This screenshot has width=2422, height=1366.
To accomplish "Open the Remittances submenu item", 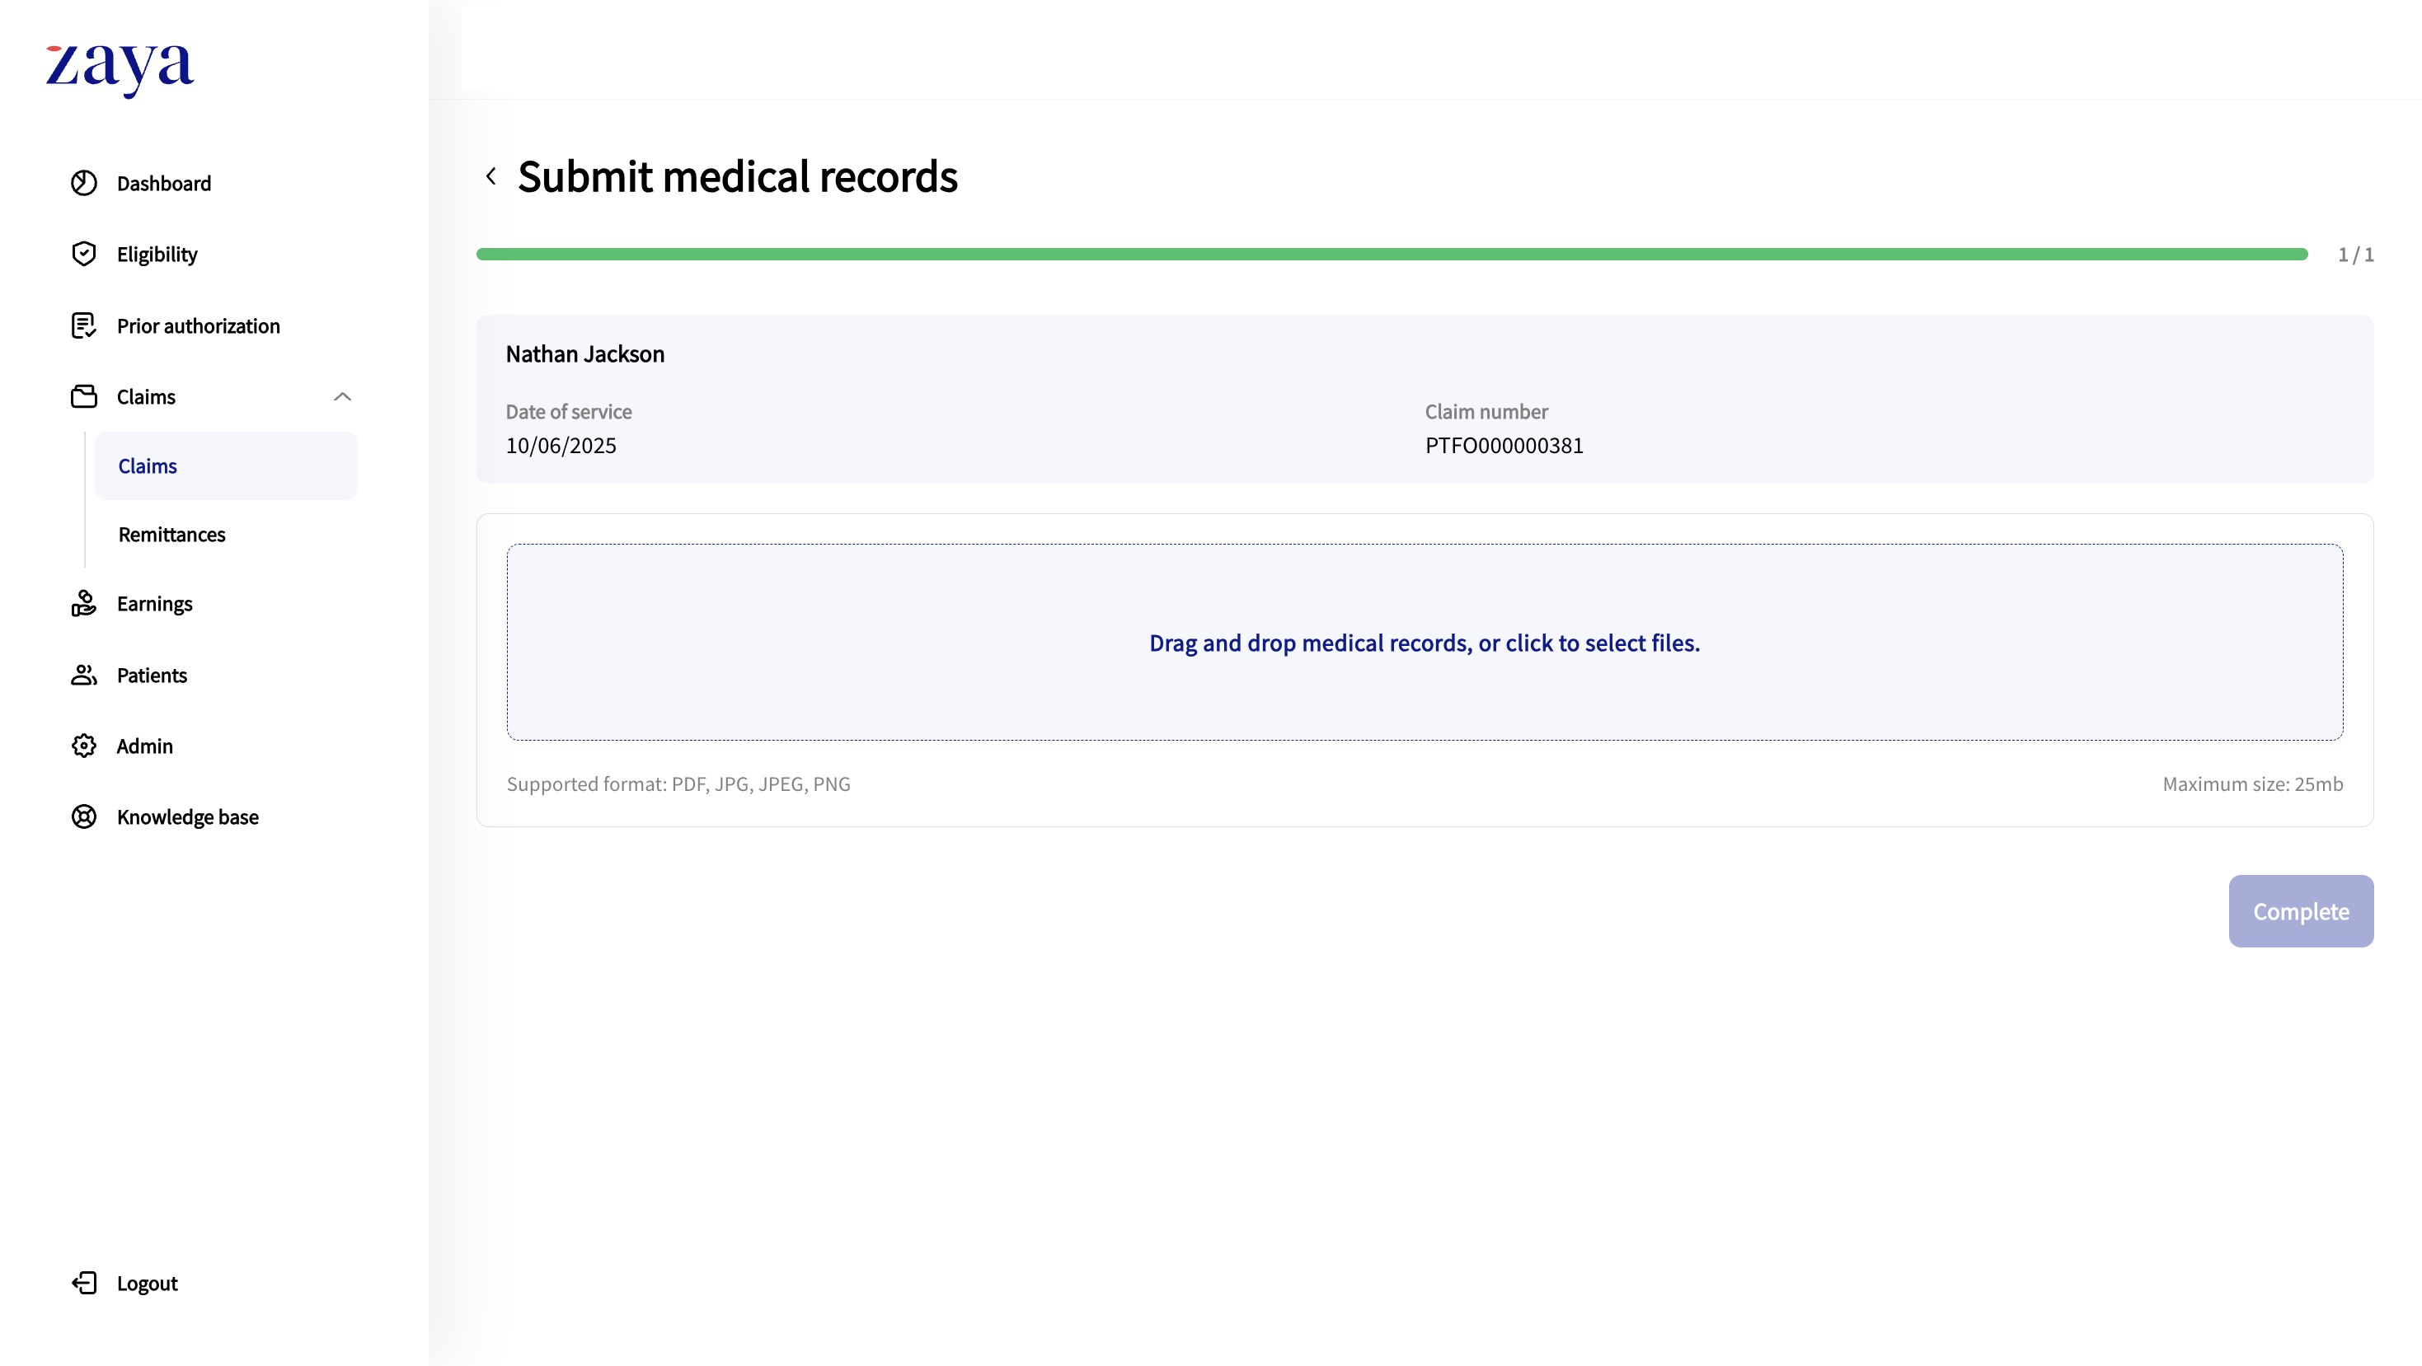I will [172, 535].
